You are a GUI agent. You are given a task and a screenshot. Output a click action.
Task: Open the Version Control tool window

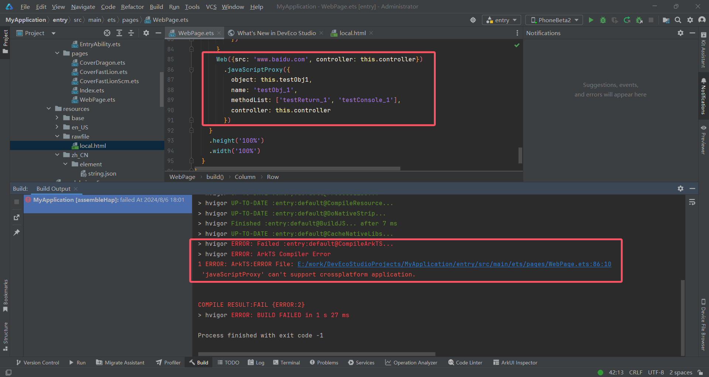pyautogui.click(x=38, y=363)
